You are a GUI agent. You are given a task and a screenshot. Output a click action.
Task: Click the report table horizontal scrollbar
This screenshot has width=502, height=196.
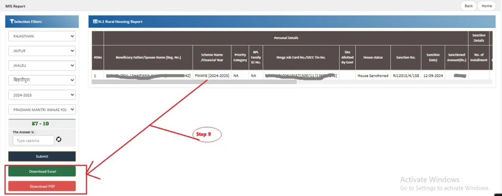(194, 82)
